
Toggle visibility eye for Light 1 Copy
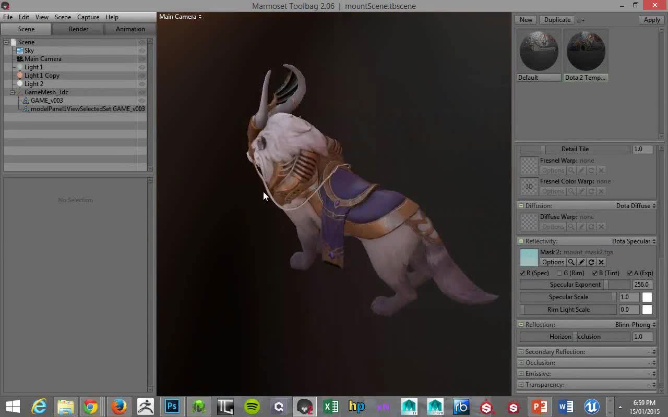tap(141, 76)
